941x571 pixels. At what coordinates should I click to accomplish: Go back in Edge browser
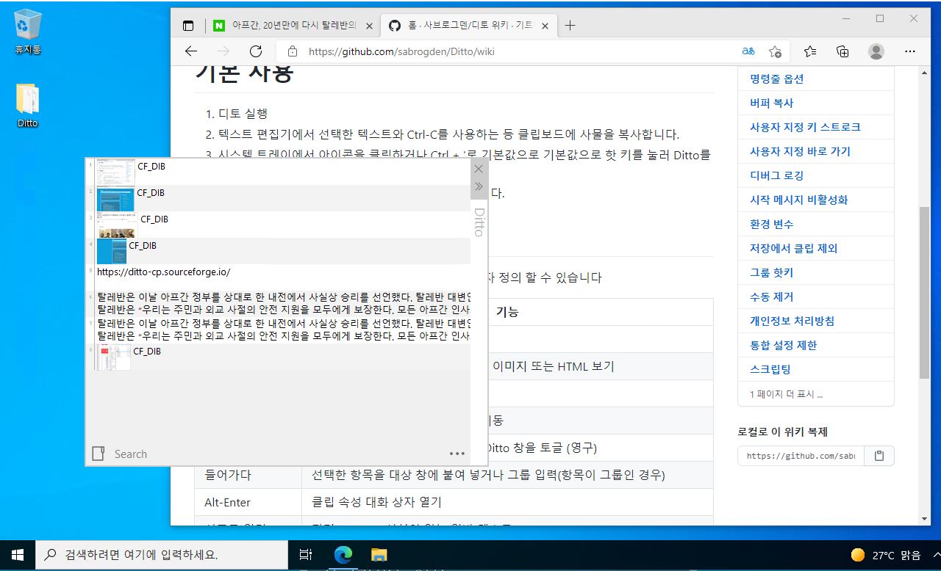click(x=191, y=51)
